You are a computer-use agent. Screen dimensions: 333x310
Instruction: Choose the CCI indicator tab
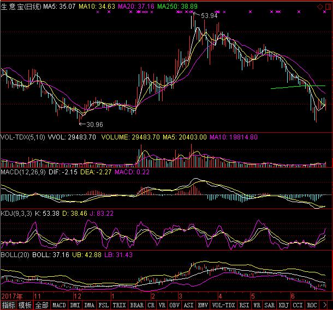pyautogui.click(x=298, y=305)
